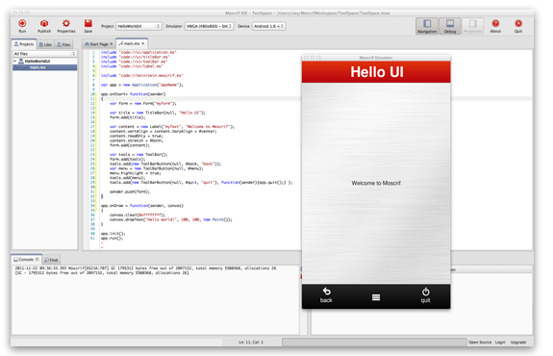Close the Start Page tab

(x=112, y=44)
